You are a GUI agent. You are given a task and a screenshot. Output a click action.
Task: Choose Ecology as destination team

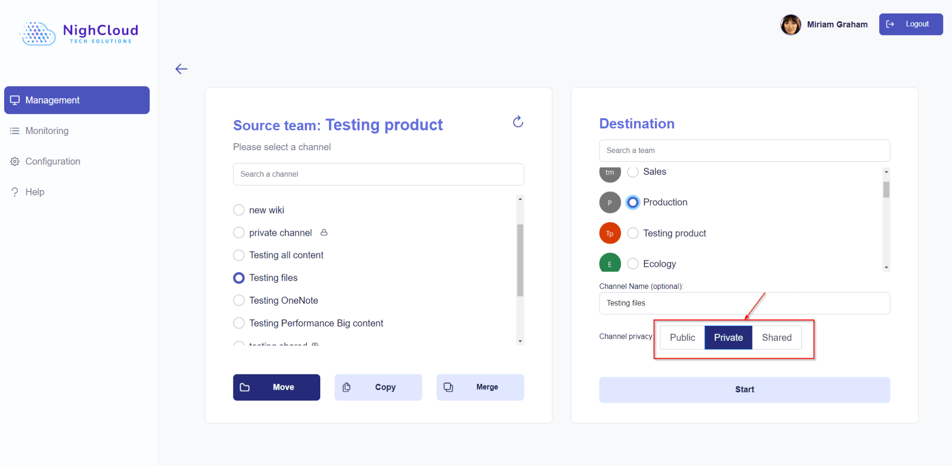[x=633, y=263]
